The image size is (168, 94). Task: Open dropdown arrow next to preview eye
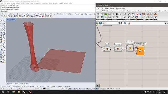[127, 23]
